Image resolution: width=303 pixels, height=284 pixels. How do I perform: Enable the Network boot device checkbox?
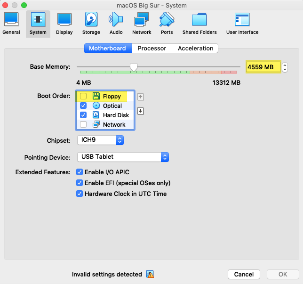coord(83,124)
